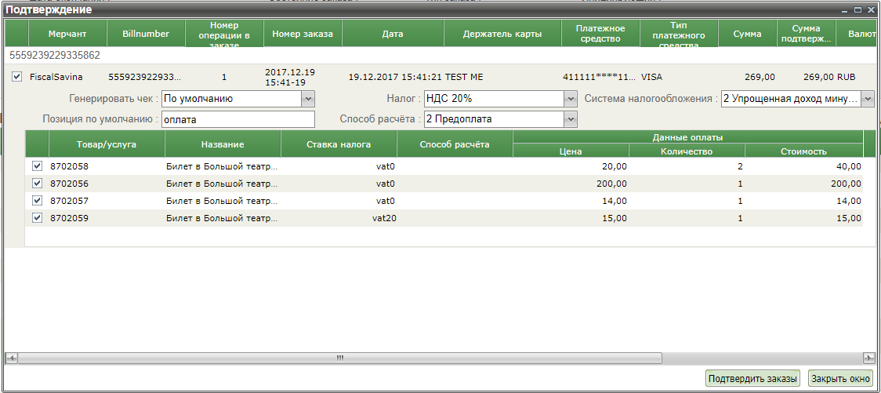Minimize the Подтверждение window
The height and width of the screenshot is (393, 881).
[x=845, y=10]
